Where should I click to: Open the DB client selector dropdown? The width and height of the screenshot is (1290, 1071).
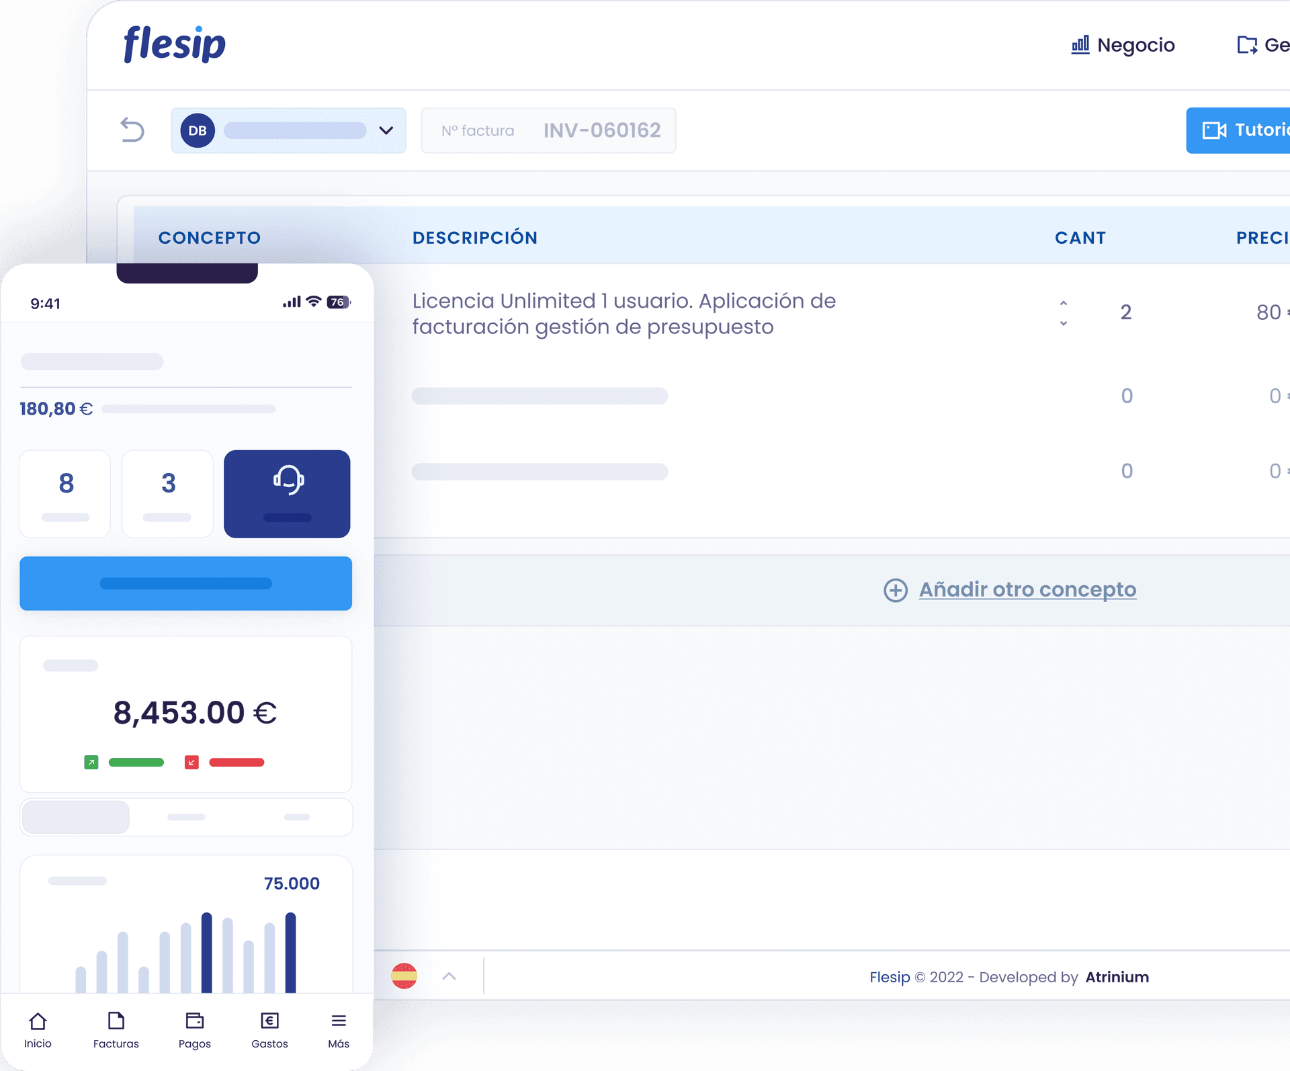(384, 130)
